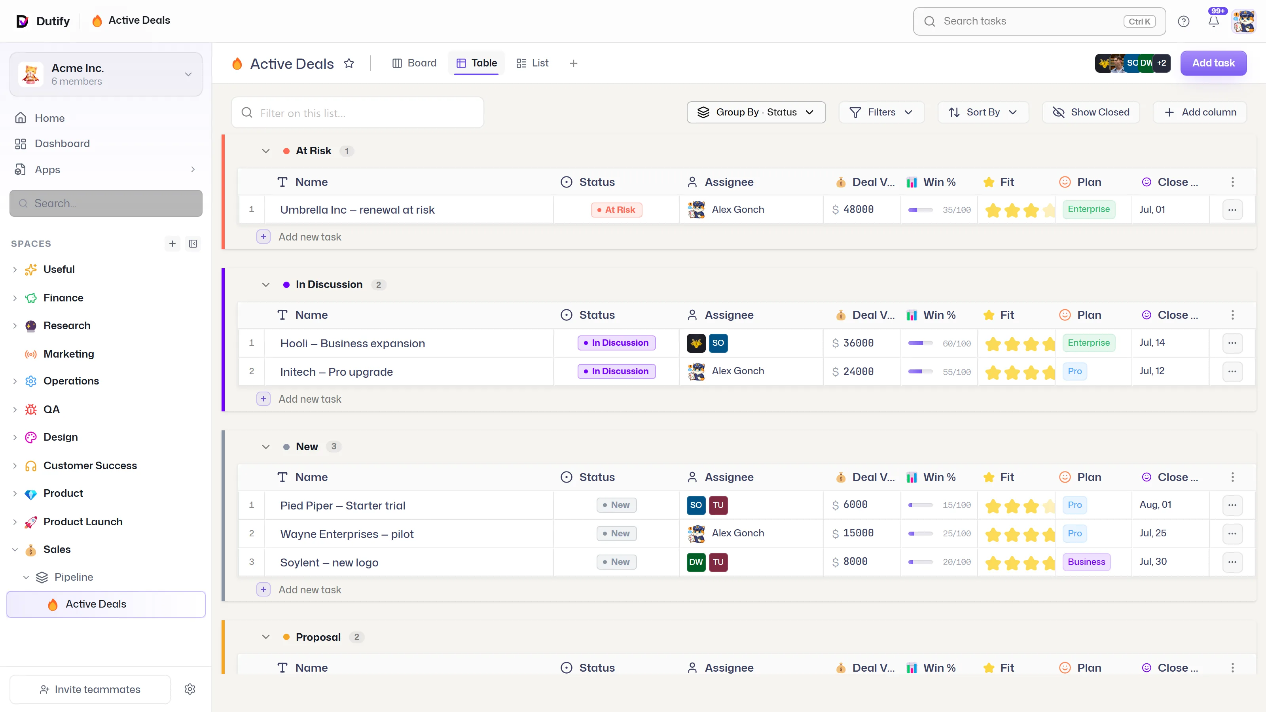
Task: Collapse the At Risk group
Action: coord(266,151)
